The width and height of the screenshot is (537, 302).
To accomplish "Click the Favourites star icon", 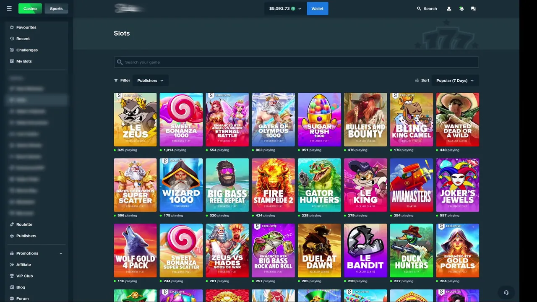I will [x=12, y=27].
